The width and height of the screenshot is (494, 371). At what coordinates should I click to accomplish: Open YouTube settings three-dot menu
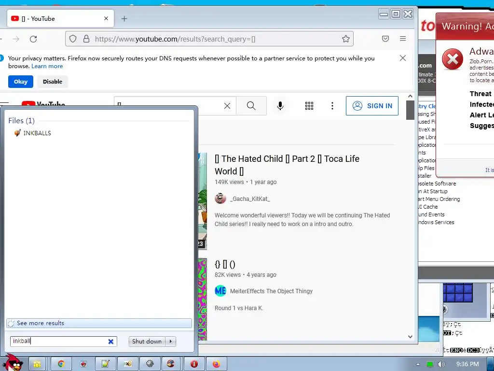332,106
